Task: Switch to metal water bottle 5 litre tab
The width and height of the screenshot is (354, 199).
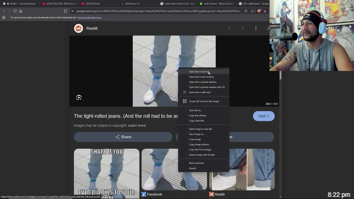Action: [x=178, y=4]
